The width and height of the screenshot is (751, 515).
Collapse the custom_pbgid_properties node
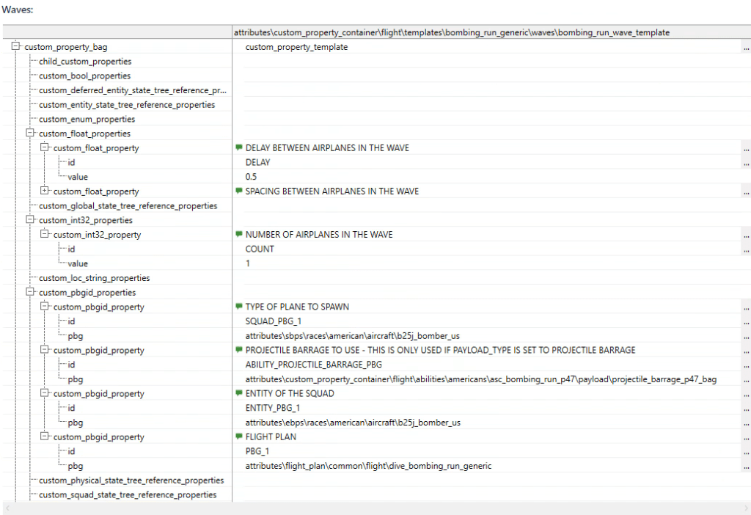pyautogui.click(x=31, y=293)
